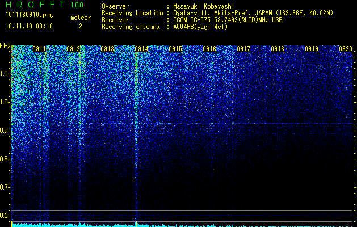
Task: Click the 0917 time marker
Action: click(x=243, y=49)
